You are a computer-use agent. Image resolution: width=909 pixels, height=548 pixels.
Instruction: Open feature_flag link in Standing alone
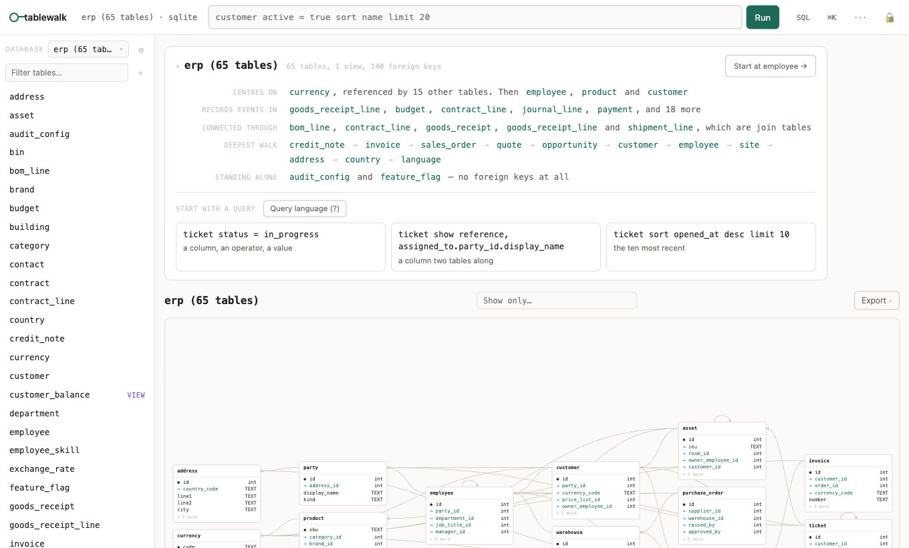(410, 177)
